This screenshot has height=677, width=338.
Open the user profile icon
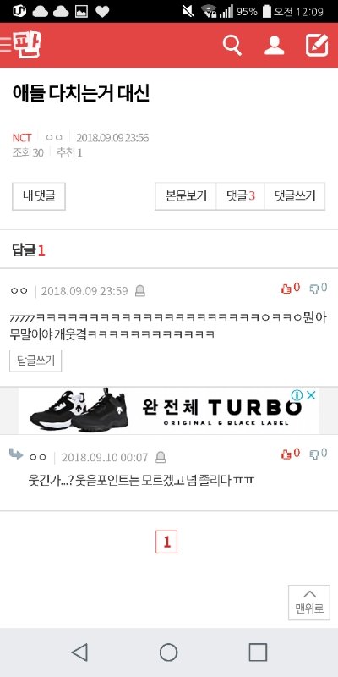(x=274, y=46)
